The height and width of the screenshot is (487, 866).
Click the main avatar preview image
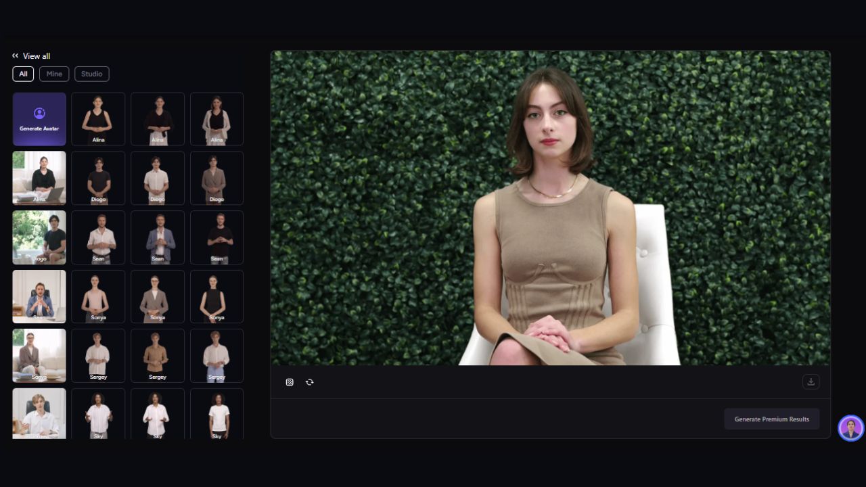tap(550, 208)
